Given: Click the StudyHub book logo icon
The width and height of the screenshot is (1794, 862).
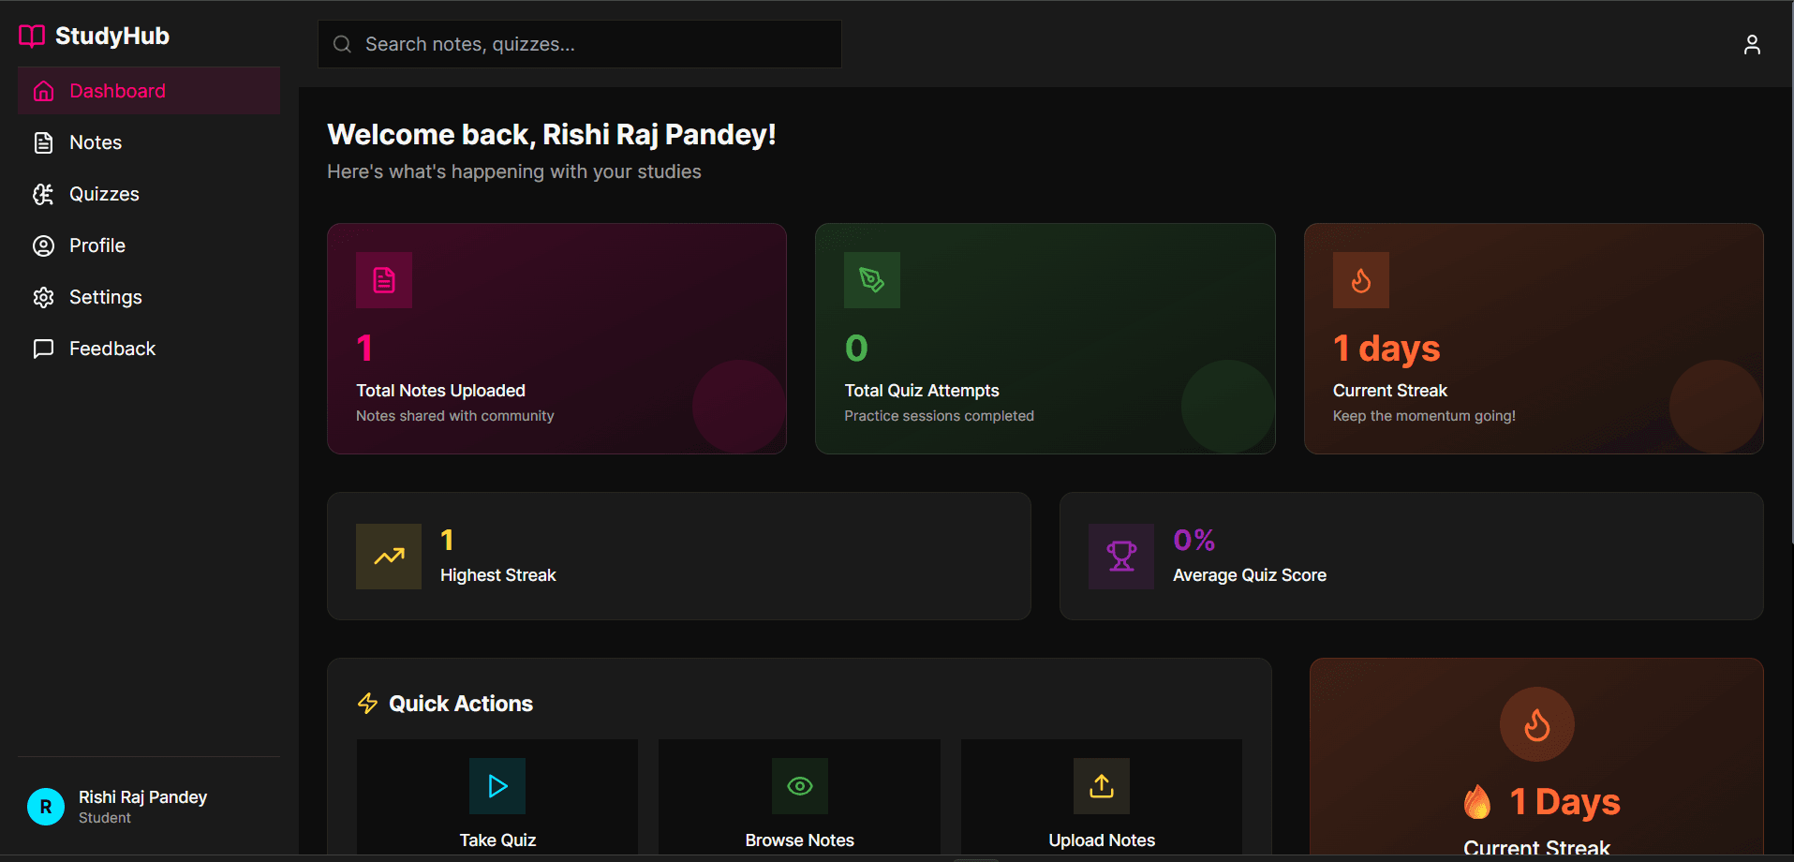Looking at the screenshot, I should [x=32, y=36].
